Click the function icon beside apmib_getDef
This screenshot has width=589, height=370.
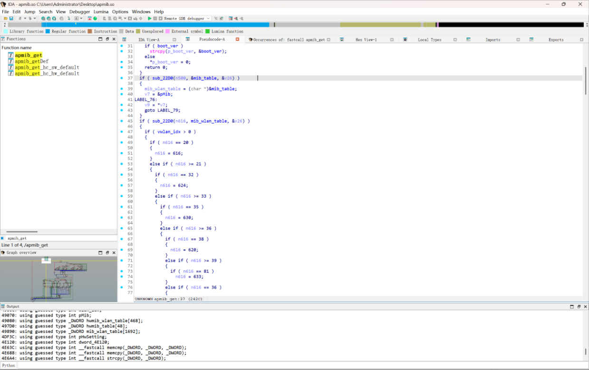pos(10,61)
